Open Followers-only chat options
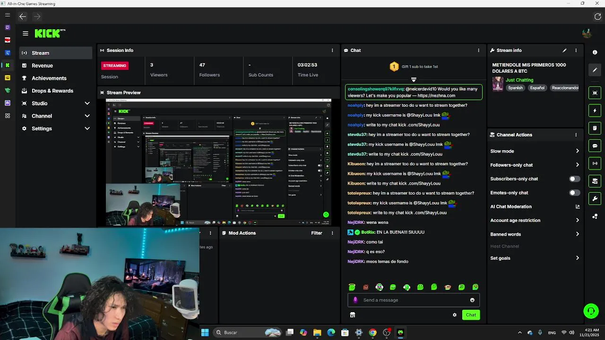The width and height of the screenshot is (605, 340). (535, 165)
